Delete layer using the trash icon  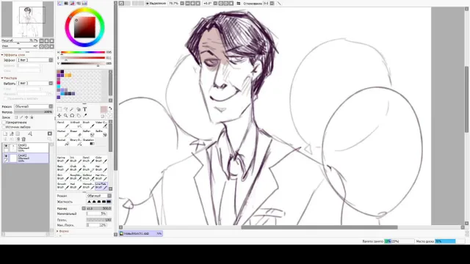(23, 139)
